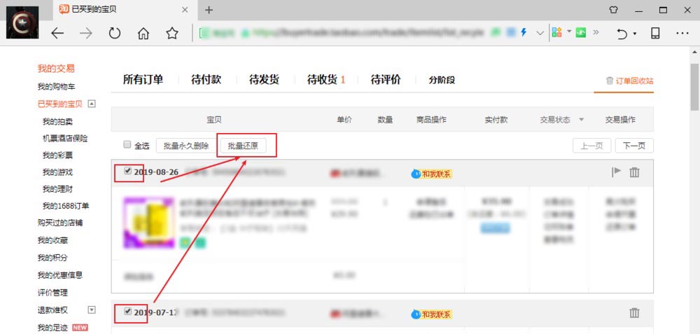The height and width of the screenshot is (334, 700).
Task: Open the 订单回收站 recycle bin link
Action: pos(629,81)
